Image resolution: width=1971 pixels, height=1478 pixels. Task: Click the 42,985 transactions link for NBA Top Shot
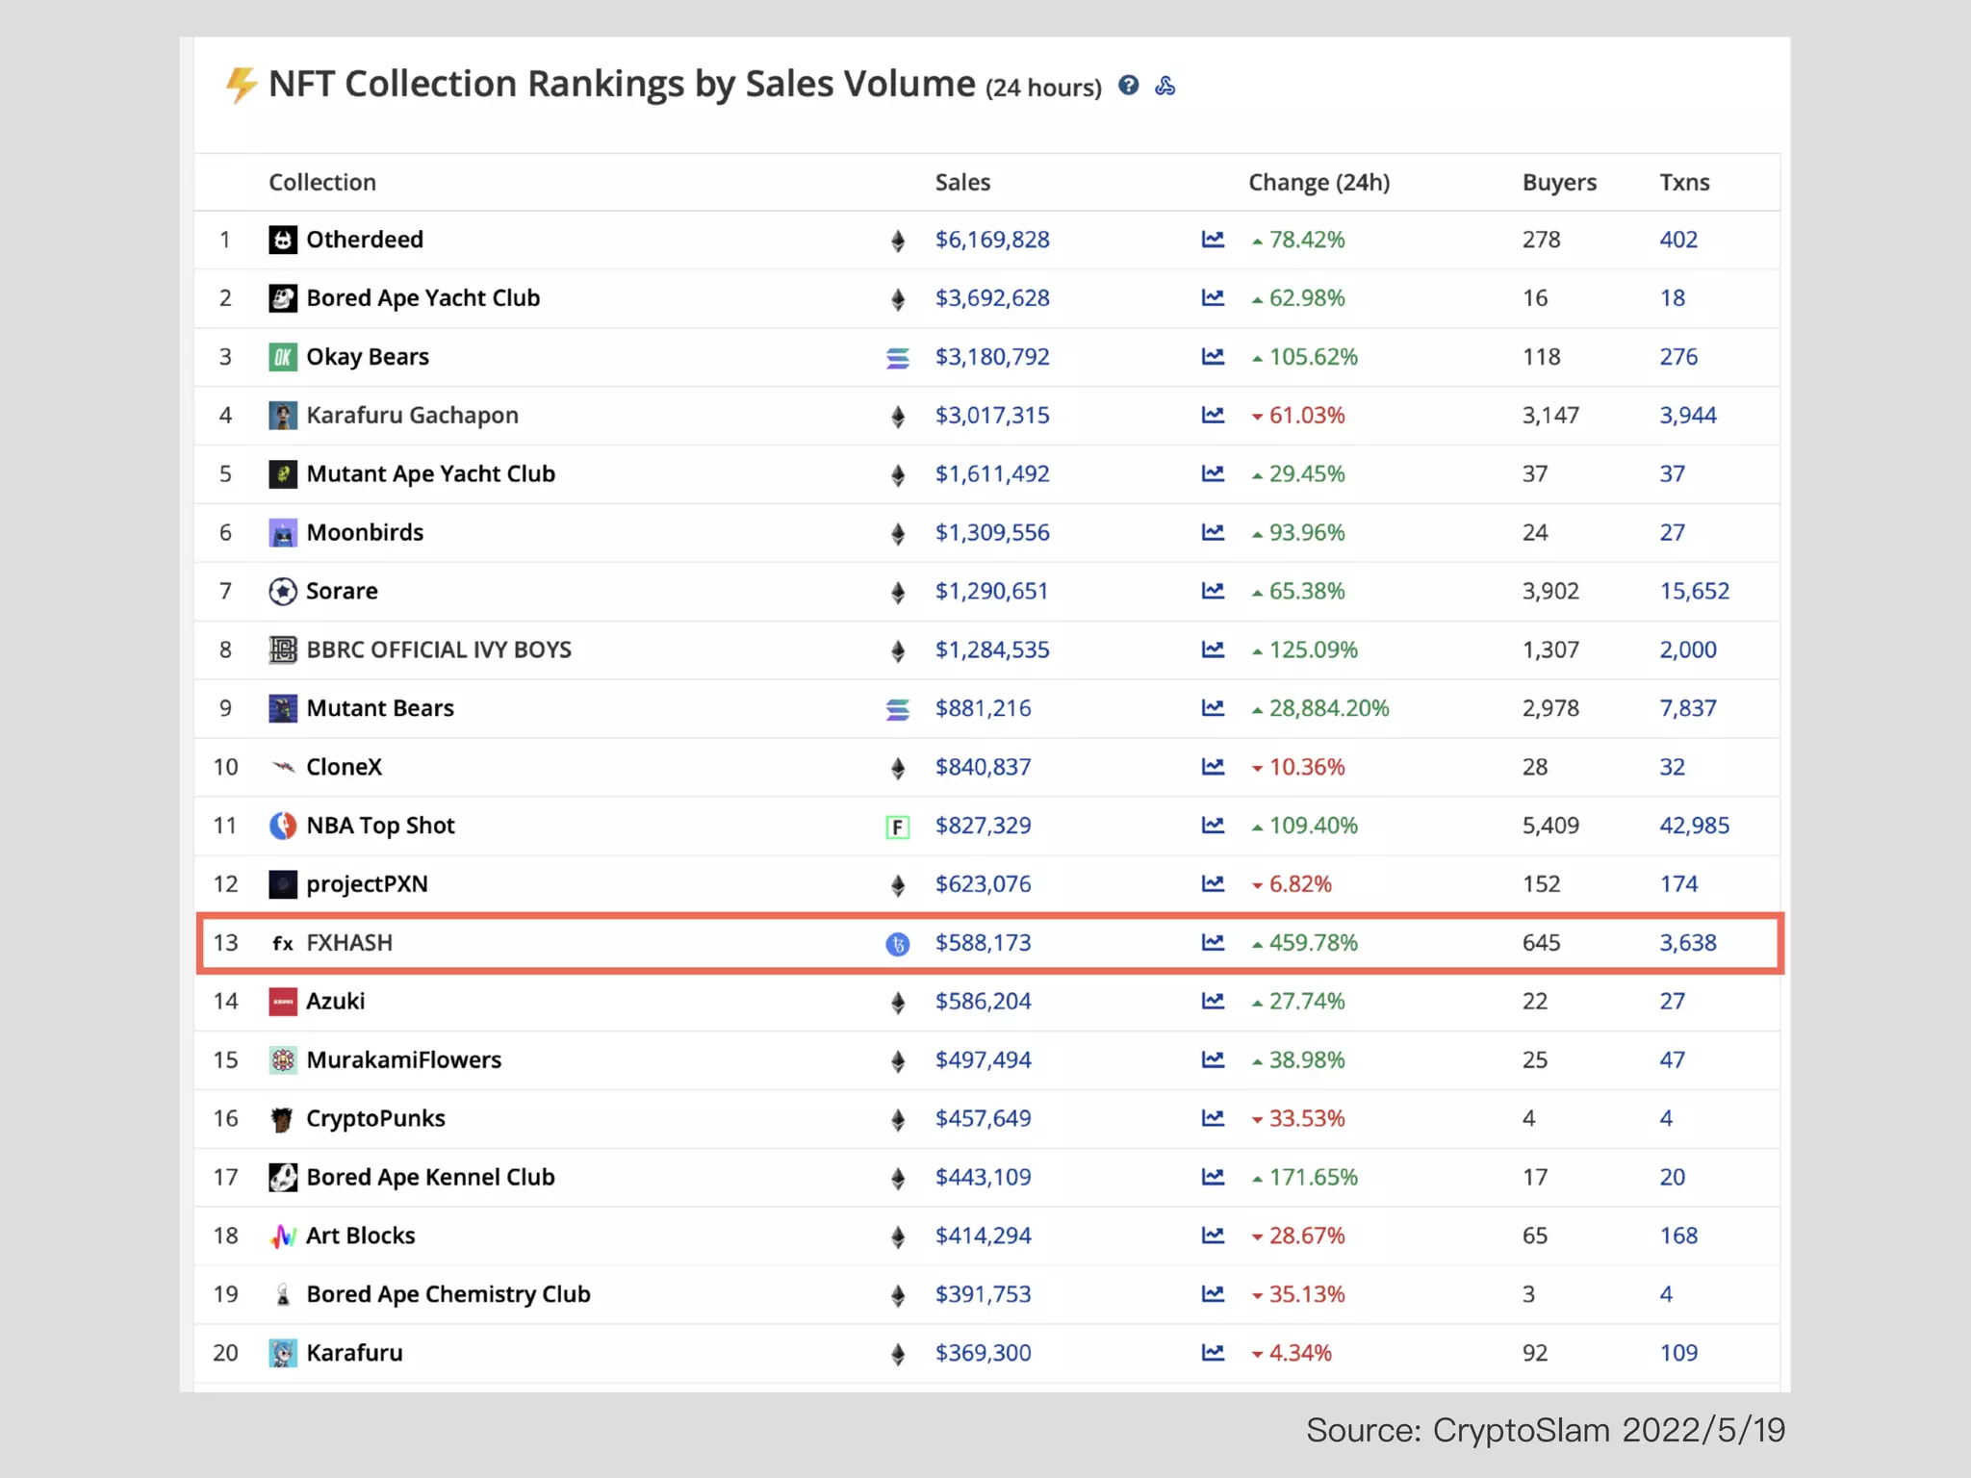(1694, 826)
